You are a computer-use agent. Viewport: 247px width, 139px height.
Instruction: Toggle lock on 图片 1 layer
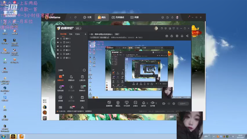click(61, 38)
